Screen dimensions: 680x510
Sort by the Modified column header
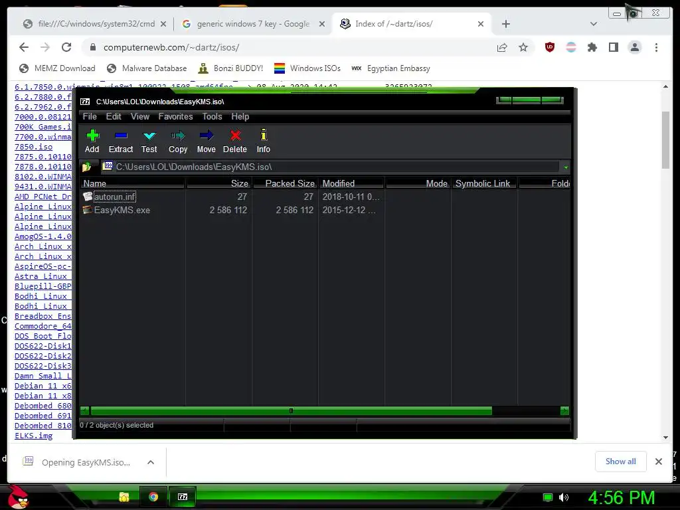(351, 183)
